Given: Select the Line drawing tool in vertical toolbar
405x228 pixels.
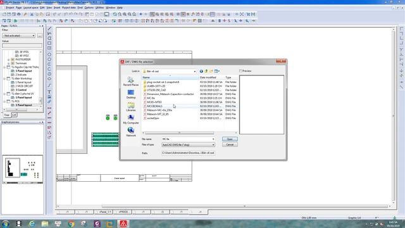Looking at the screenshot, I should [x=49, y=28].
